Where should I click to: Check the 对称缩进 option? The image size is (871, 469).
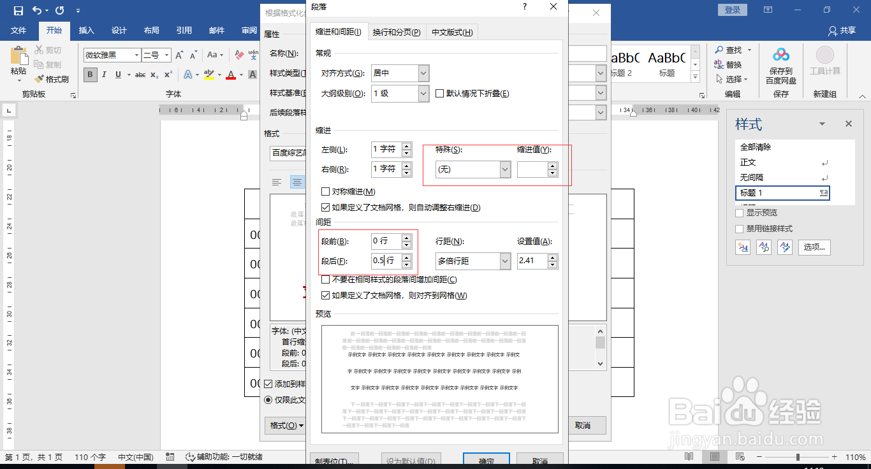pos(325,191)
